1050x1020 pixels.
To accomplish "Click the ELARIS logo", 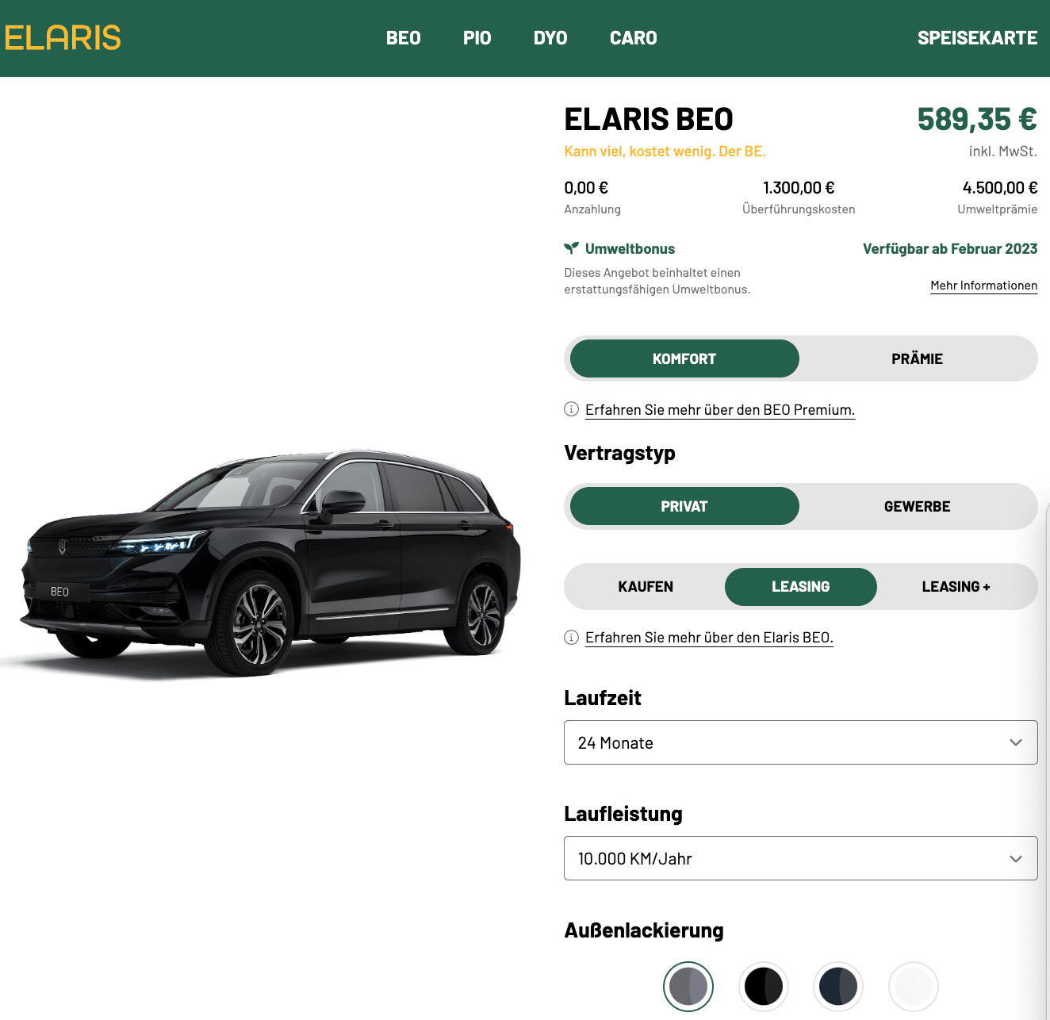I will coord(63,38).
